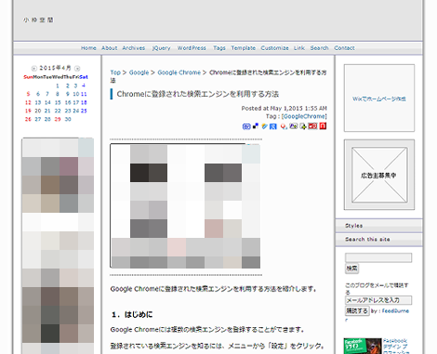Click the blurred article image
Image resolution: width=437 pixels, height=354 pixels.
[x=185, y=206]
